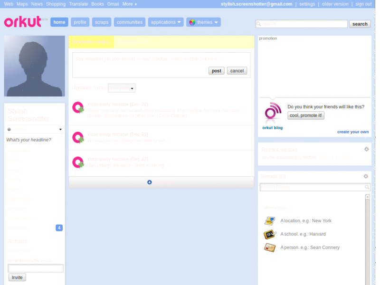
Task: Click 'testimonials' in left sidebar
Action: coord(19,199)
